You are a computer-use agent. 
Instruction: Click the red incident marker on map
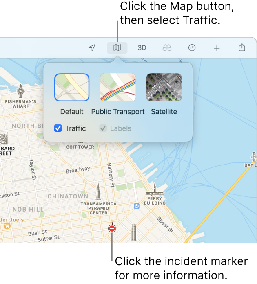click(x=112, y=229)
